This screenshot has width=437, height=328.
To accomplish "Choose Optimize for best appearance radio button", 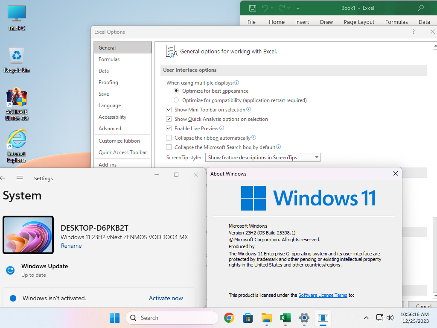I will point(176,91).
